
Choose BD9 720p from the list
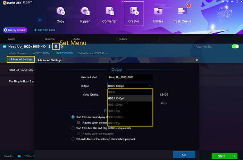[130, 111]
